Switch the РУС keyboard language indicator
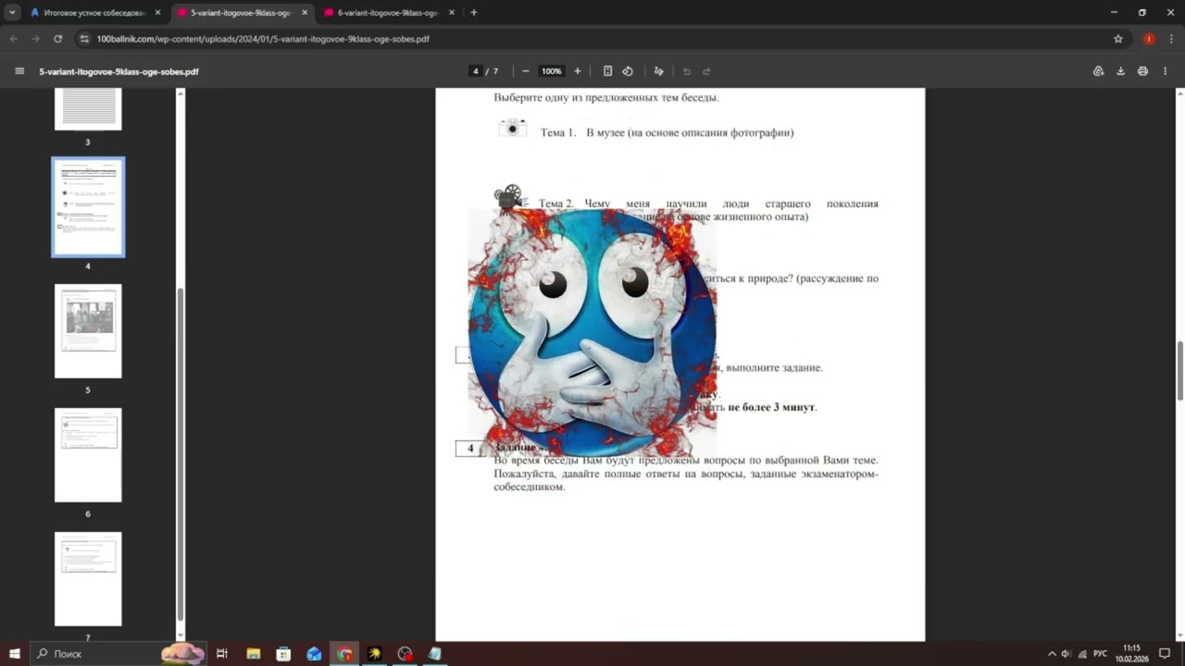 click(x=1100, y=654)
